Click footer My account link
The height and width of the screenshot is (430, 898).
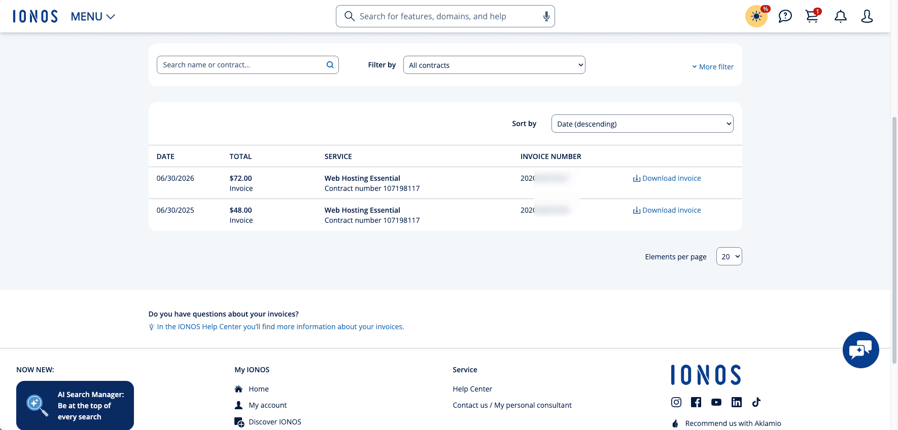pyautogui.click(x=268, y=405)
